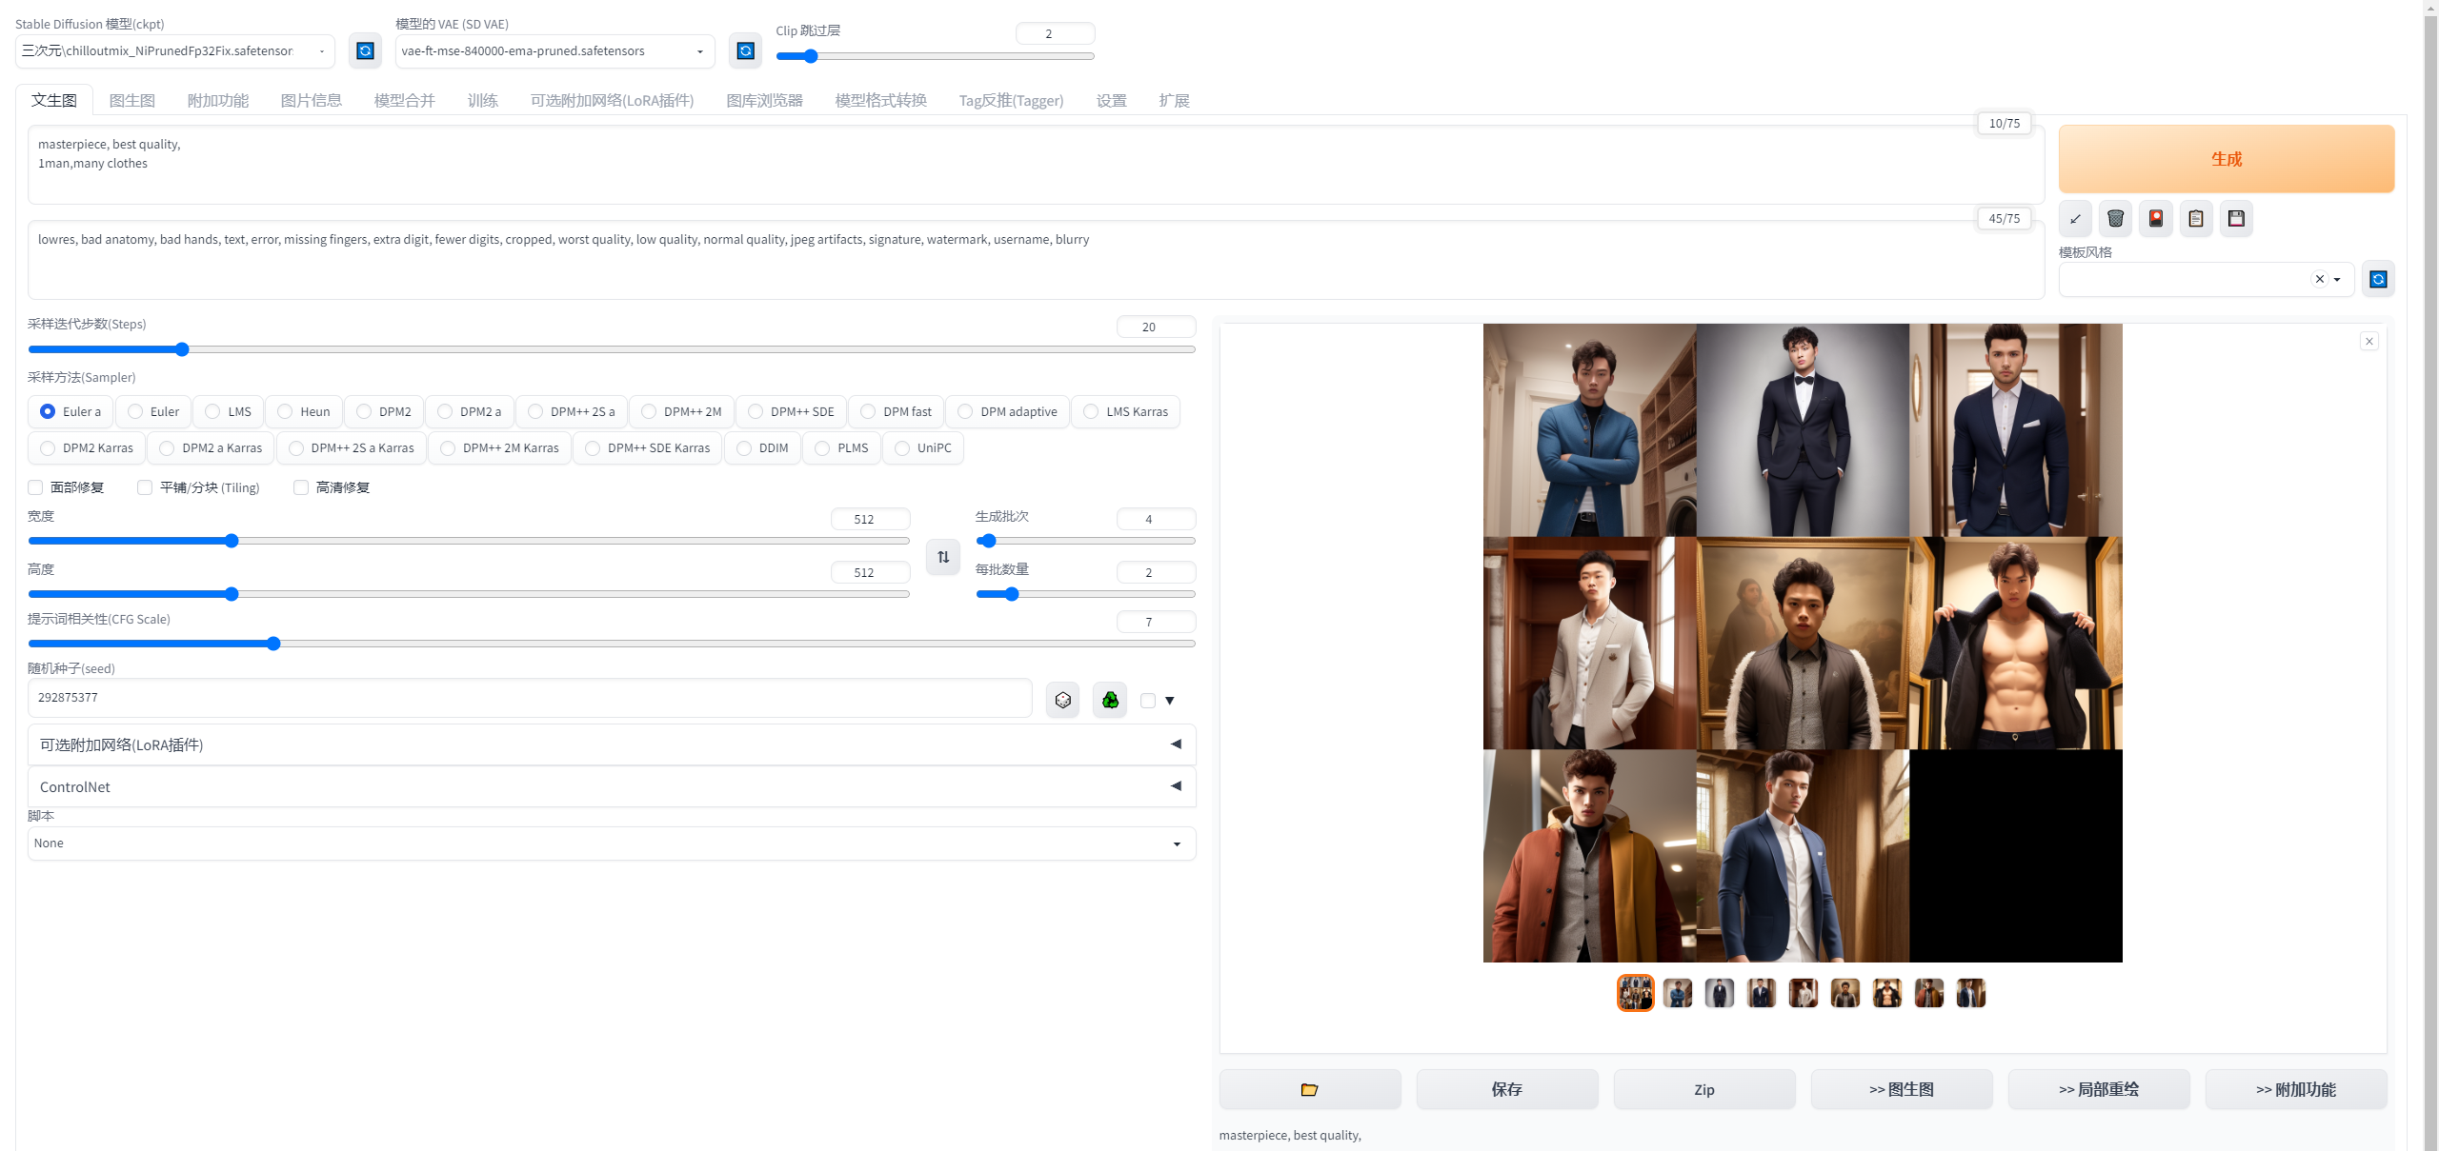The image size is (2439, 1151).
Task: Randomize the seed with the dice icon
Action: point(1063,701)
